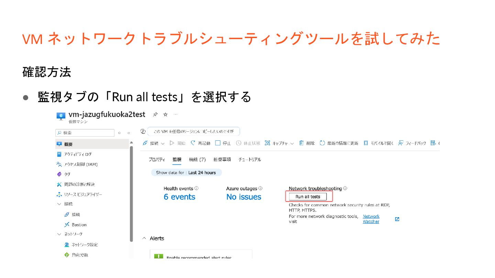Switch to the 推奨事項 tab
This screenshot has height=278, width=495.
point(222,160)
